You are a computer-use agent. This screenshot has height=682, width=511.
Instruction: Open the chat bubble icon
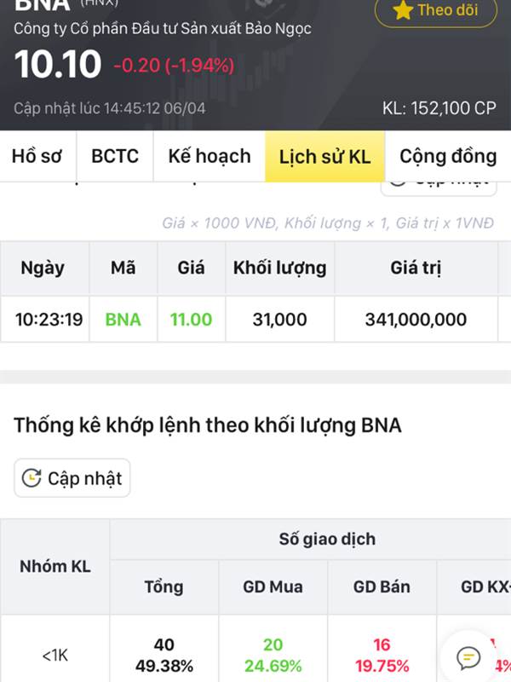coord(468,657)
